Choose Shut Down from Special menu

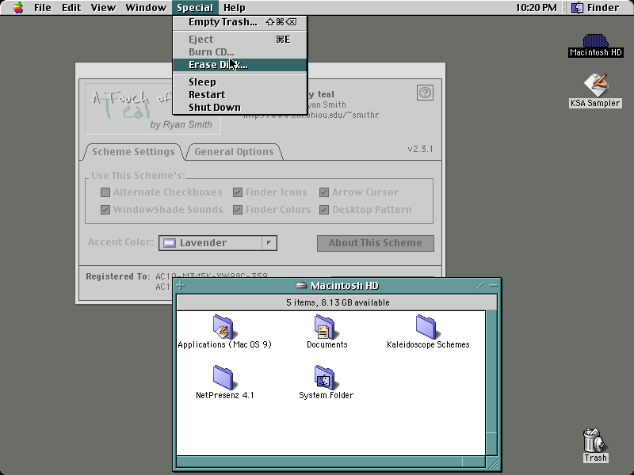pos(240,108)
